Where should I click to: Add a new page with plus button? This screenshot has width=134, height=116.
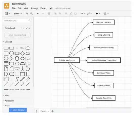(x=52, y=111)
